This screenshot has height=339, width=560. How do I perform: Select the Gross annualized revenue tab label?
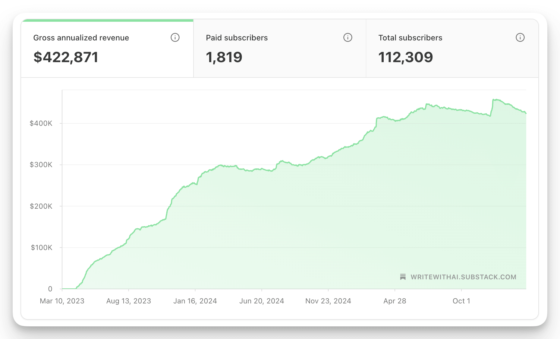click(81, 38)
